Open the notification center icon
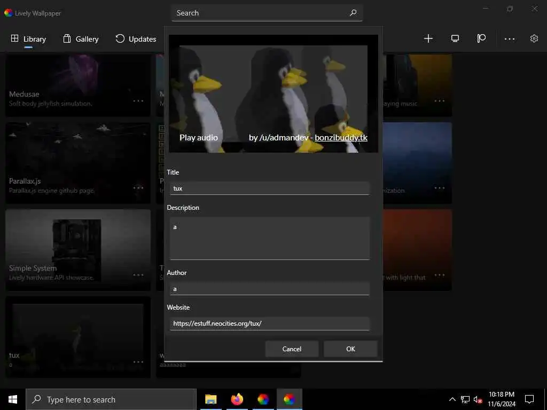 pos(529,399)
